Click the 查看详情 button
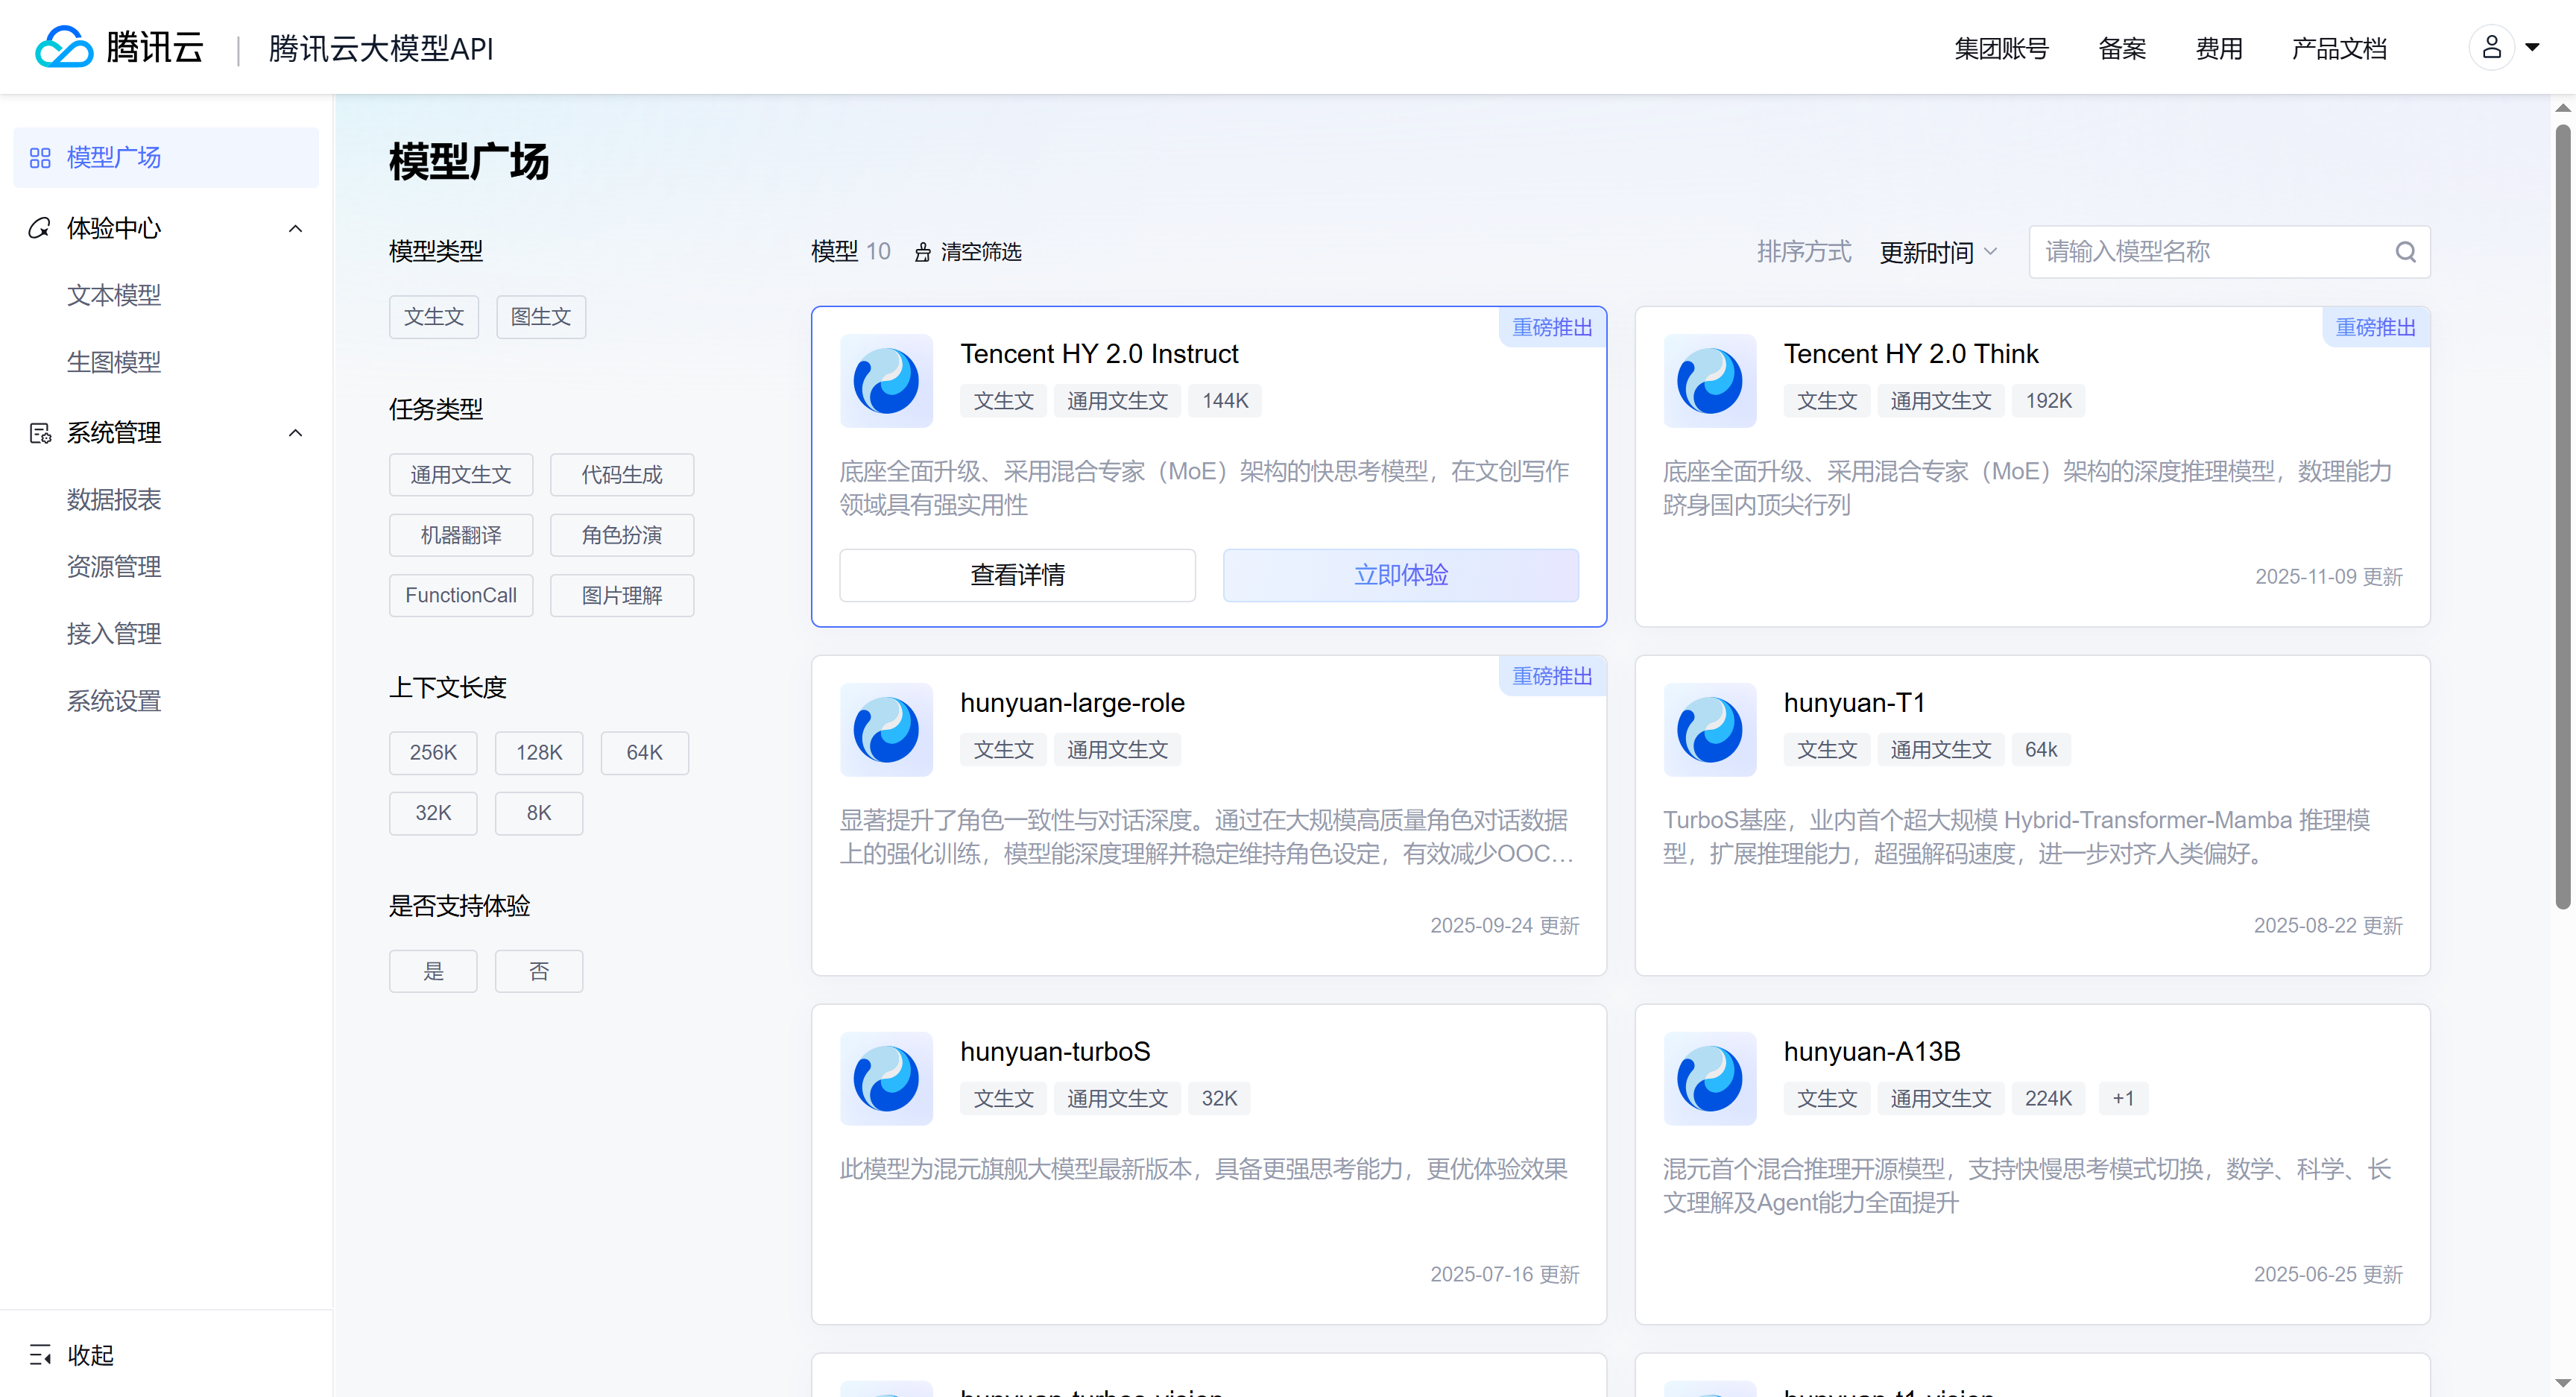This screenshot has width=2576, height=1397. 1017,575
